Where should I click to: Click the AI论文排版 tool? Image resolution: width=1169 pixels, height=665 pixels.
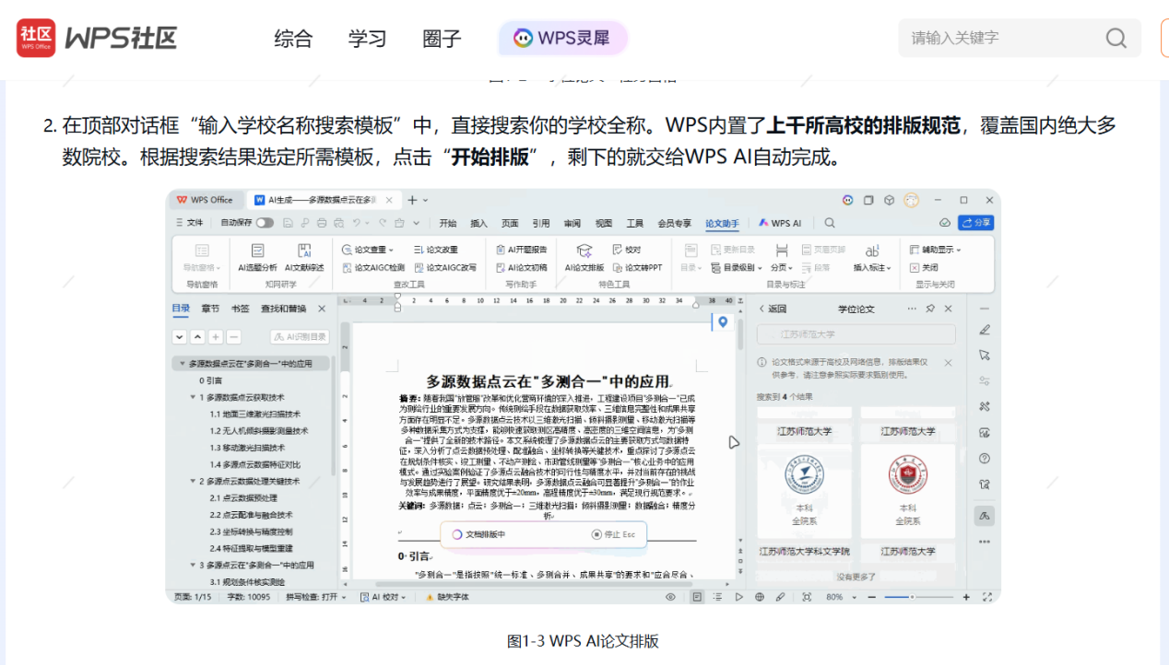click(x=584, y=257)
